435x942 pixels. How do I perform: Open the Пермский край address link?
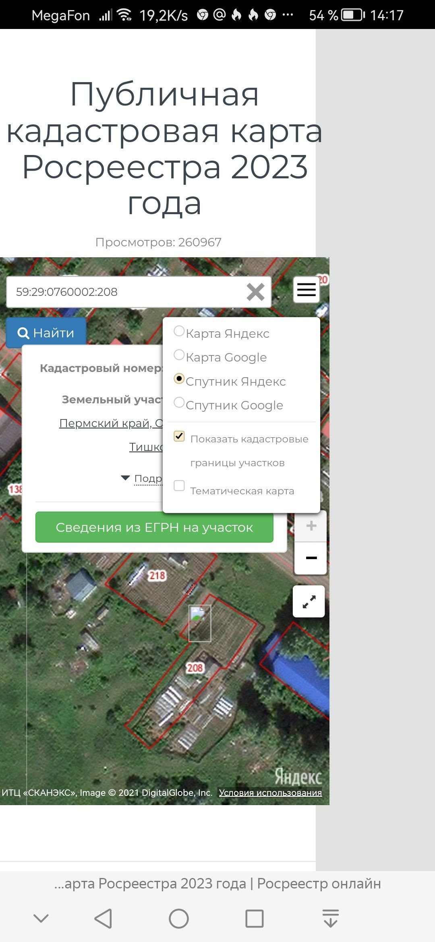coord(111,423)
